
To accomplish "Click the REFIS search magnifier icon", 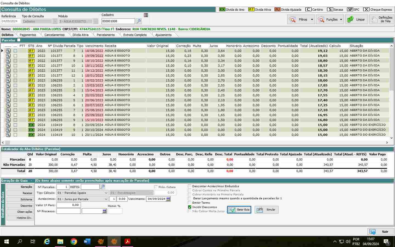I will [x=103, y=187].
